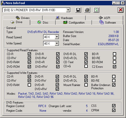Click the Nero InfoTool title bar icon
This screenshot has height=118, width=126.
point(3,3)
